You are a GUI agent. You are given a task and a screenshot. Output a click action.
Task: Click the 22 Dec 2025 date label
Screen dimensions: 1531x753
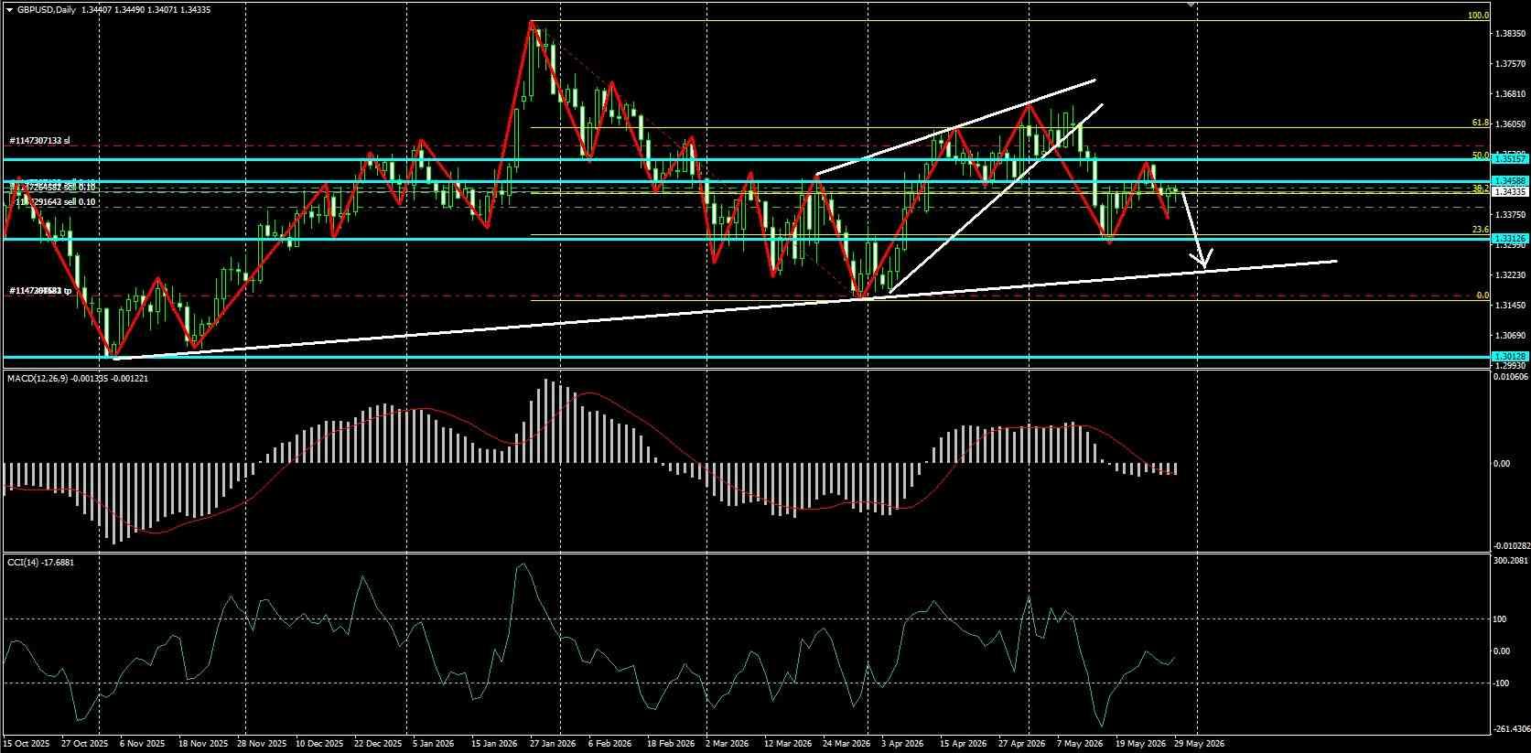(377, 744)
